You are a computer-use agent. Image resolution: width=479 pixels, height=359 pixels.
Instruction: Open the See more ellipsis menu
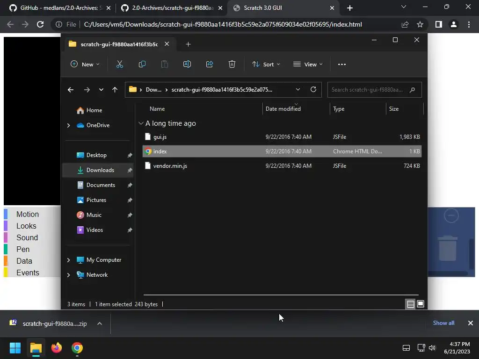tap(342, 65)
